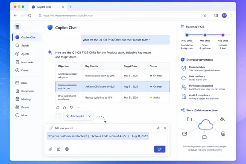Screen dimensions: 246x164
Task: Attach a file with the paperclip icon
Action: [x=50, y=149]
